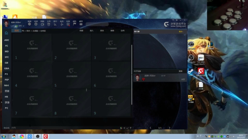Select the LV 47 player row in the lobby list
This screenshot has width=248, height=139.
(x=160, y=77)
